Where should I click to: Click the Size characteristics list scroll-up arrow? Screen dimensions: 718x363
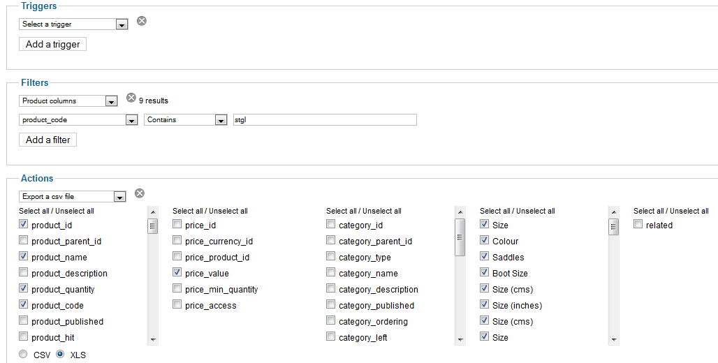pos(614,212)
